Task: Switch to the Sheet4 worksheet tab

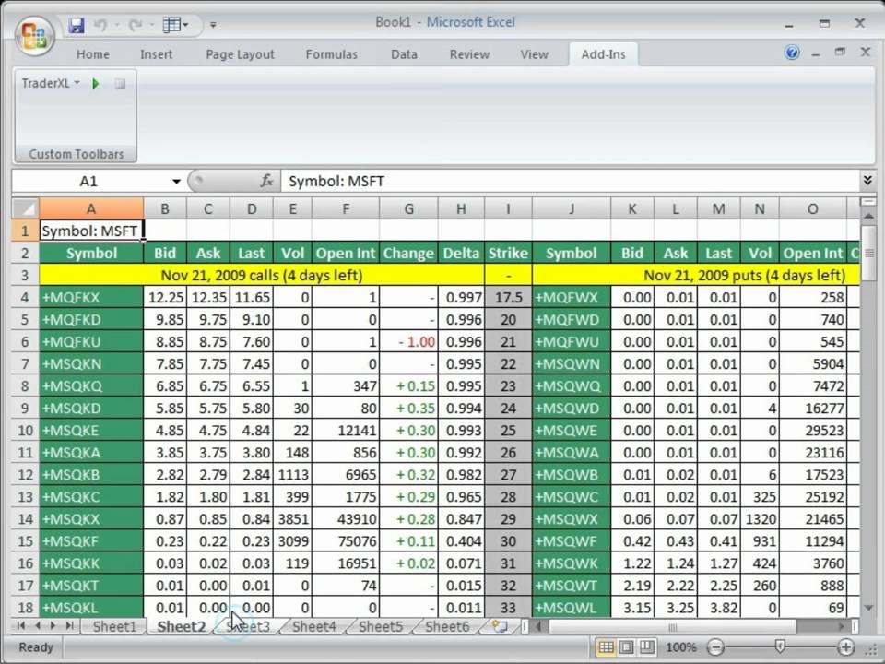Action: (x=313, y=626)
